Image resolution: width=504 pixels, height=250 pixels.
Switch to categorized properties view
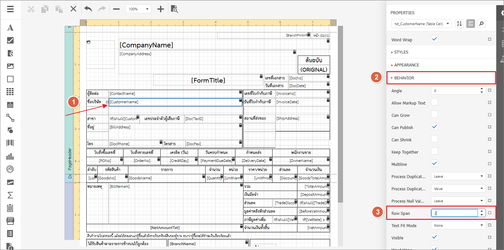[x=471, y=24]
